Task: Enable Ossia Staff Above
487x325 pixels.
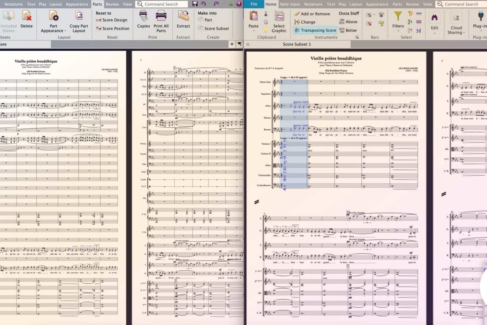Action: pyautogui.click(x=348, y=21)
